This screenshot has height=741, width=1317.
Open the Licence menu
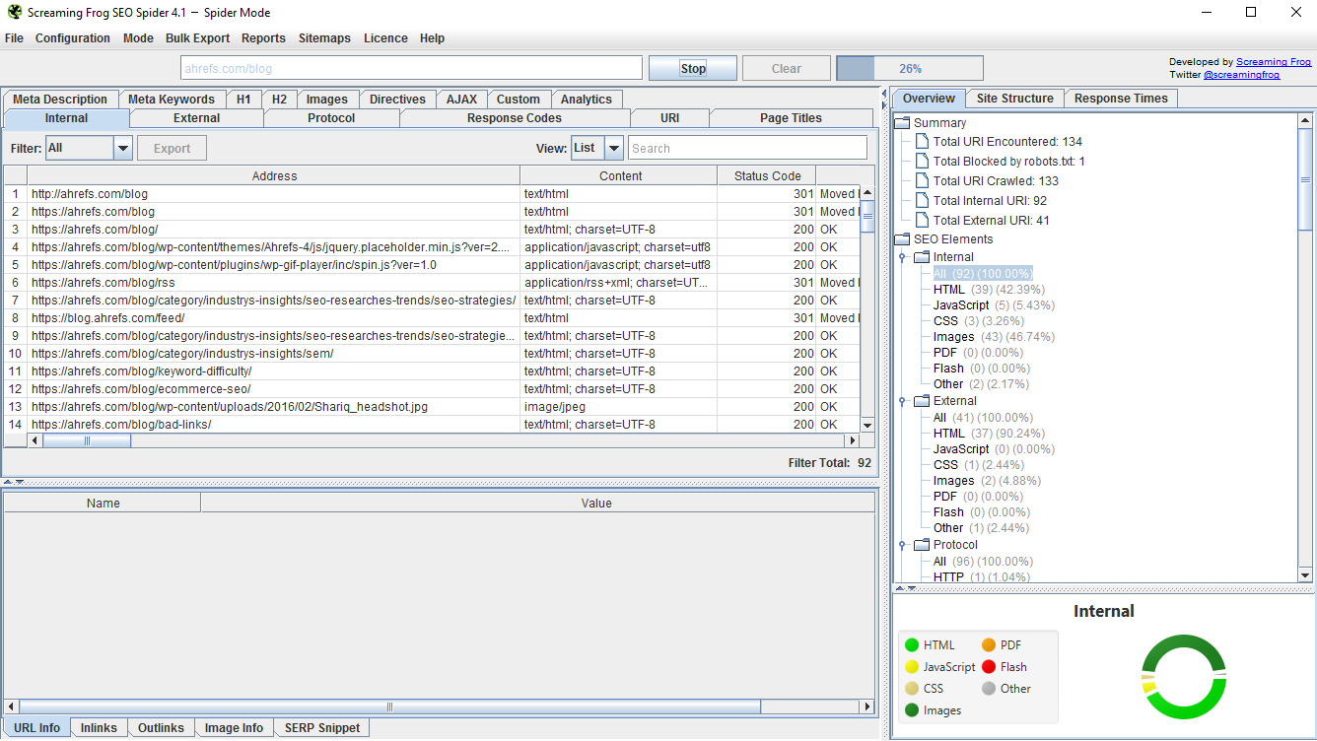(x=385, y=38)
